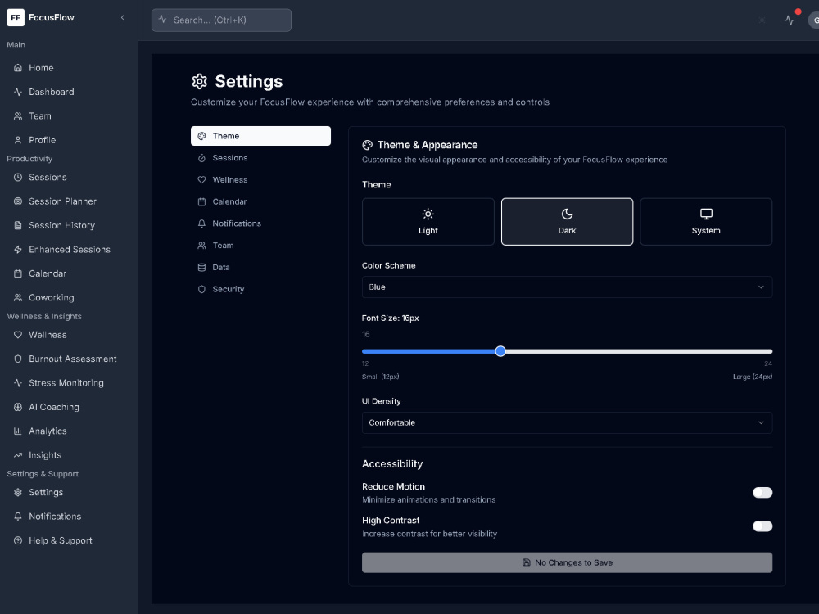Click the Dashboard pulse icon in the sidebar
The height and width of the screenshot is (614, 819).
(18, 92)
